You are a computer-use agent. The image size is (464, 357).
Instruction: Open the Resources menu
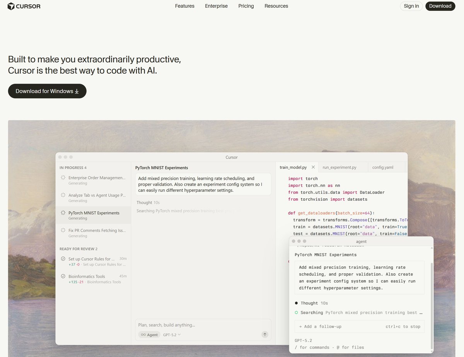click(276, 6)
